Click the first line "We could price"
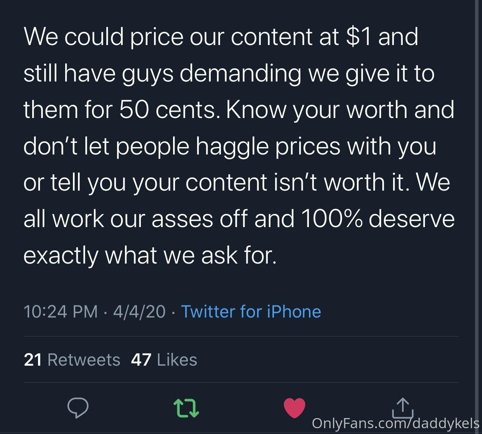 click(x=103, y=38)
